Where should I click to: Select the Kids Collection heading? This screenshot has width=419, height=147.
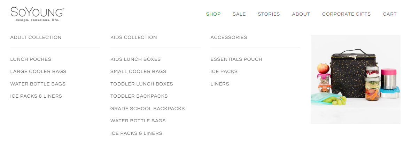(x=134, y=38)
